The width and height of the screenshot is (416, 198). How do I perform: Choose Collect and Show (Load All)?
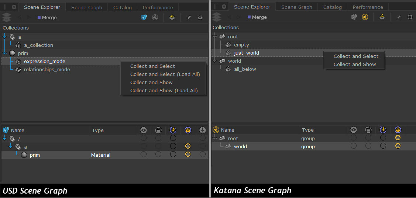click(164, 91)
